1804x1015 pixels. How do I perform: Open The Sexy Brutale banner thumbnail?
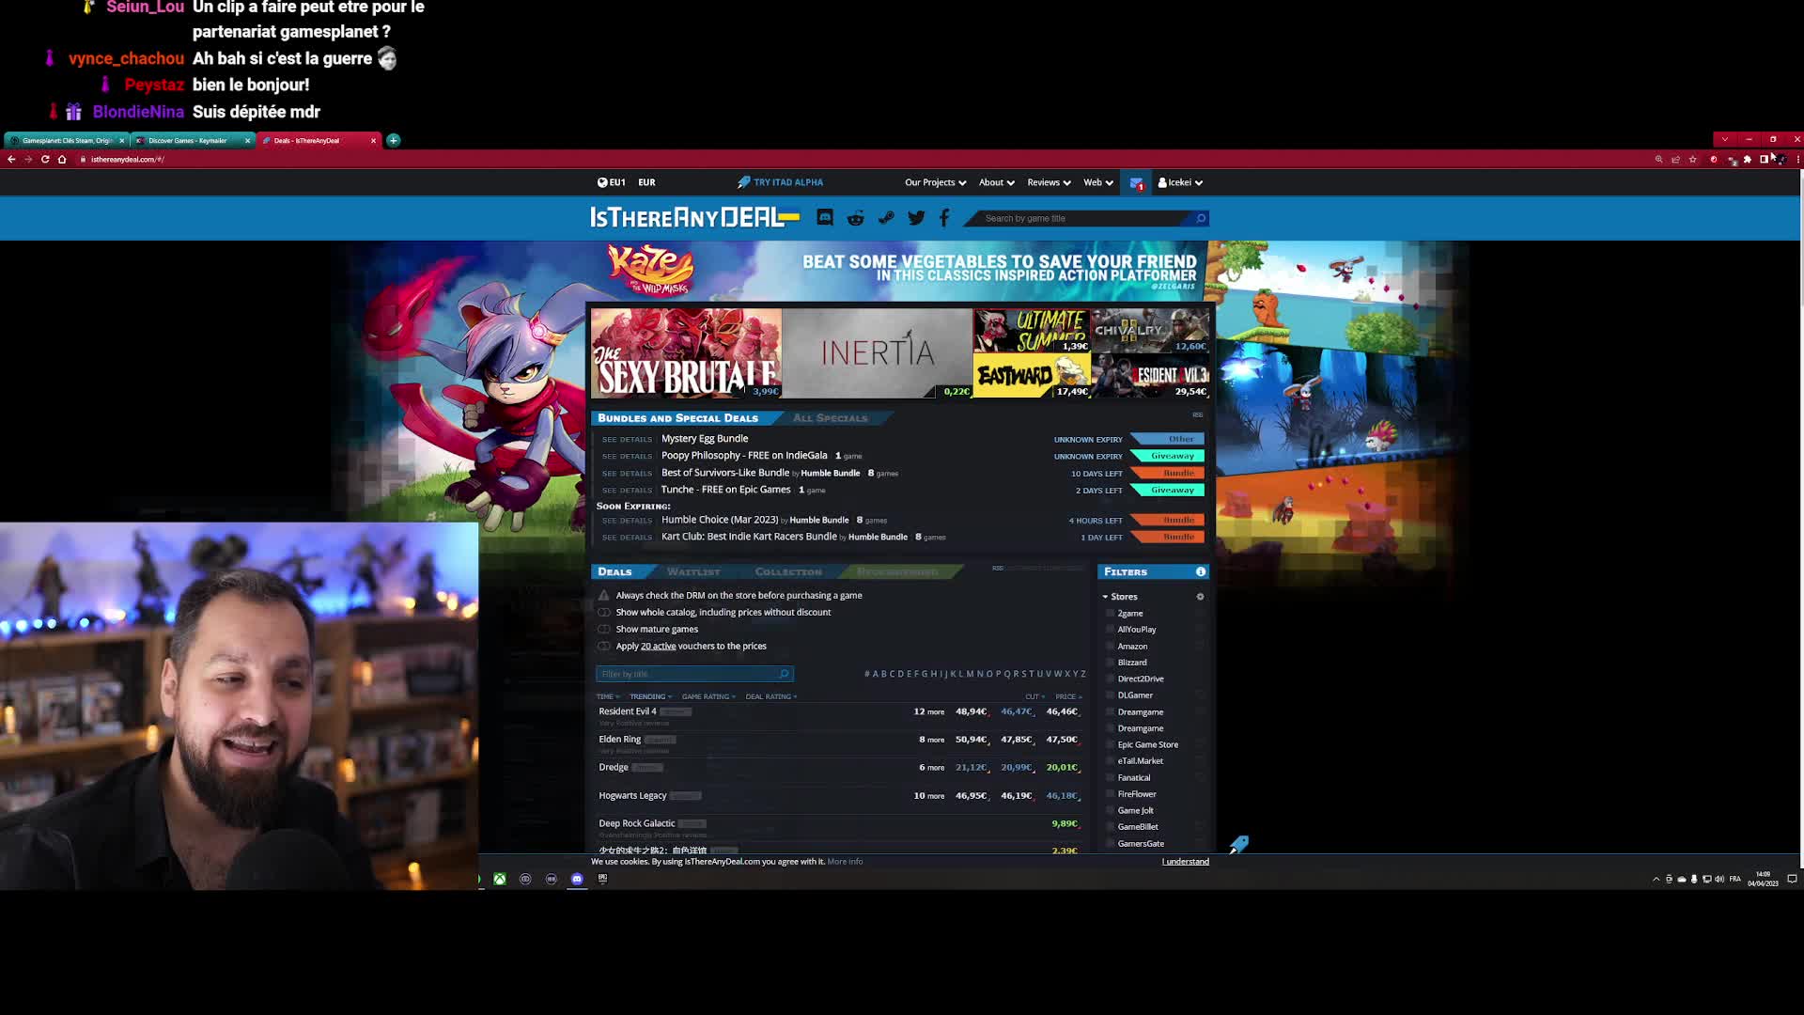click(x=686, y=353)
